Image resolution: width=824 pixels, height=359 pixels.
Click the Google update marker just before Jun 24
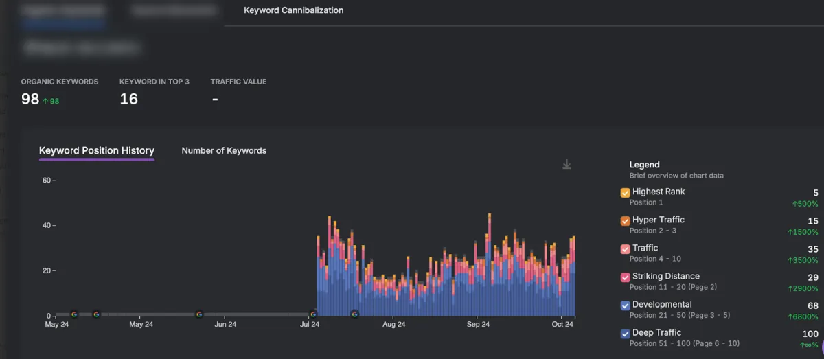coord(199,314)
